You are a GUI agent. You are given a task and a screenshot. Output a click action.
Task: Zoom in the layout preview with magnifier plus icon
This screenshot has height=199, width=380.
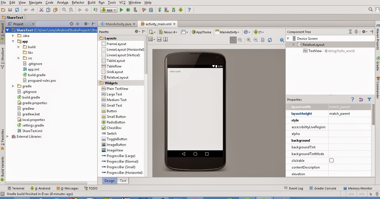pos(249,40)
